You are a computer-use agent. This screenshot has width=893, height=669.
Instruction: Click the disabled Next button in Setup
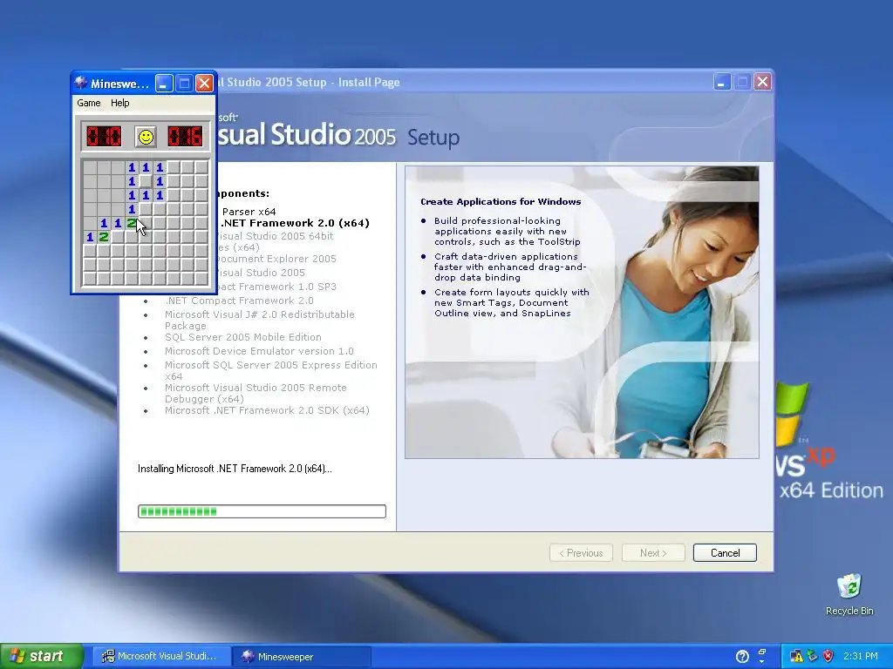coord(652,553)
